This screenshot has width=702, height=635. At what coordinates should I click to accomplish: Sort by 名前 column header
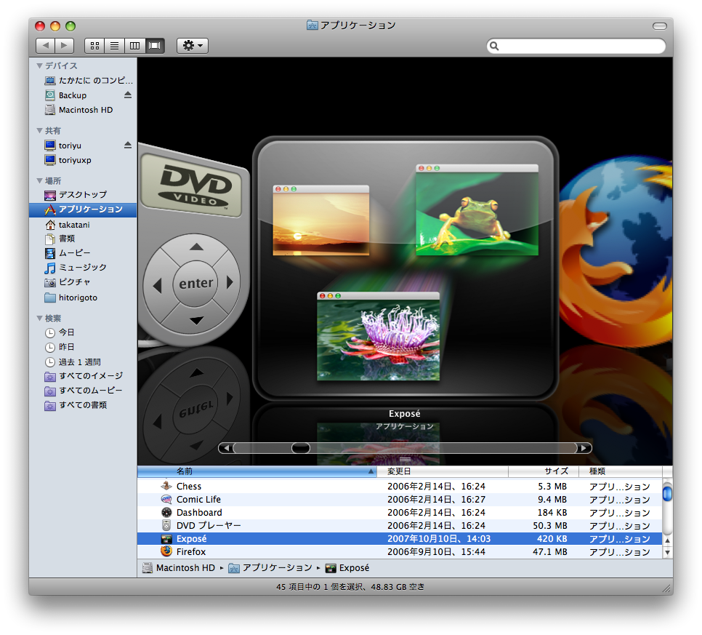pos(257,471)
